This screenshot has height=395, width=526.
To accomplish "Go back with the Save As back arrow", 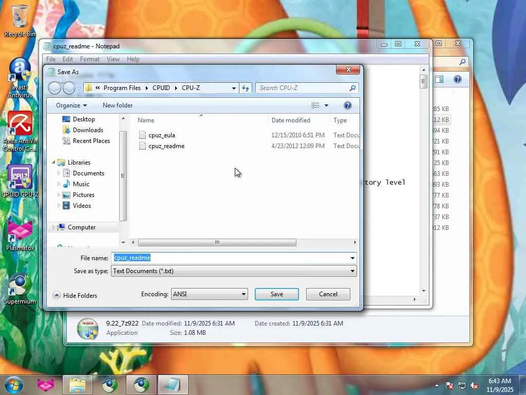I will tap(54, 88).
